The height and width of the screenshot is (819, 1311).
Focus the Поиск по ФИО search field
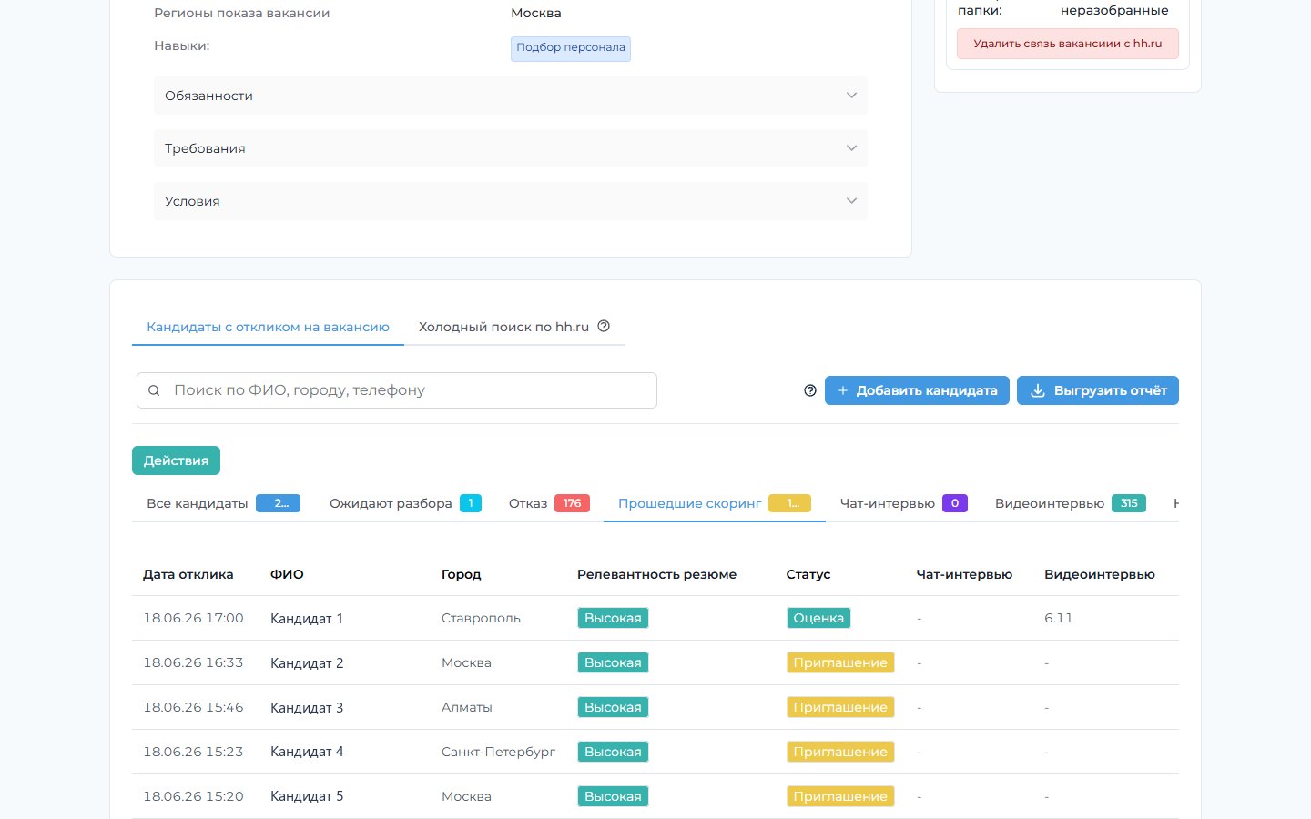[396, 390]
